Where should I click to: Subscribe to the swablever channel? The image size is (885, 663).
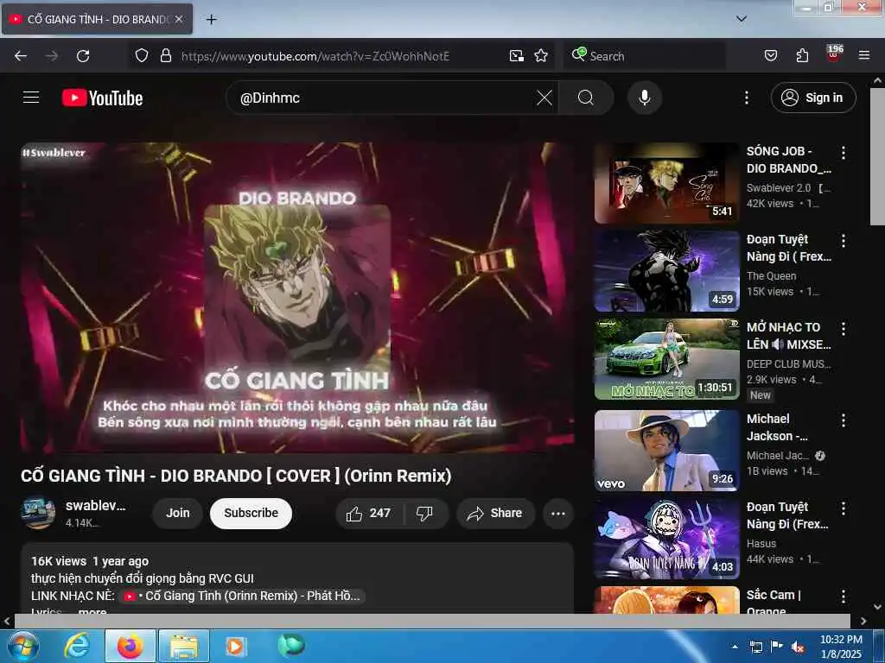click(x=251, y=513)
